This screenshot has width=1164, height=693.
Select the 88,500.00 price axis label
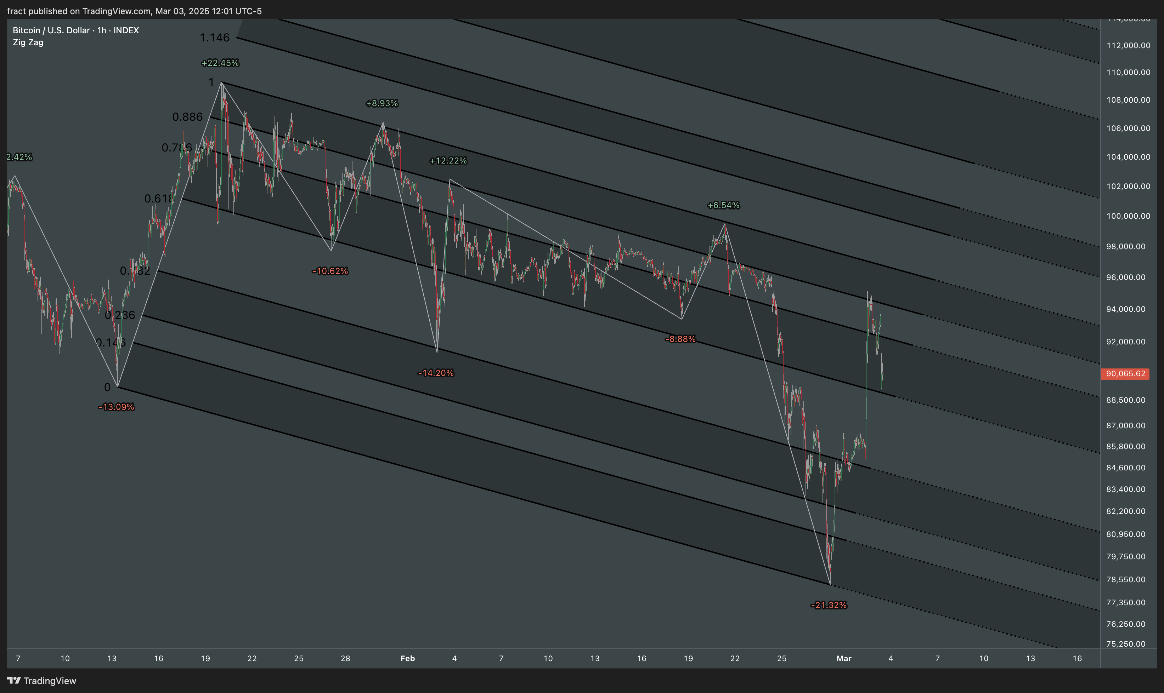pos(1126,400)
